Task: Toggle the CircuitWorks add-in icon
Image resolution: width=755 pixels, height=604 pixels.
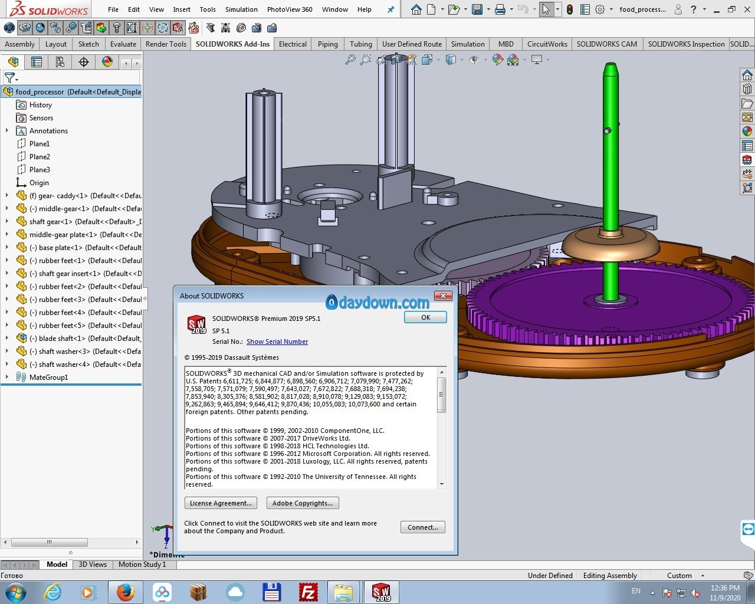Action: coord(25,28)
